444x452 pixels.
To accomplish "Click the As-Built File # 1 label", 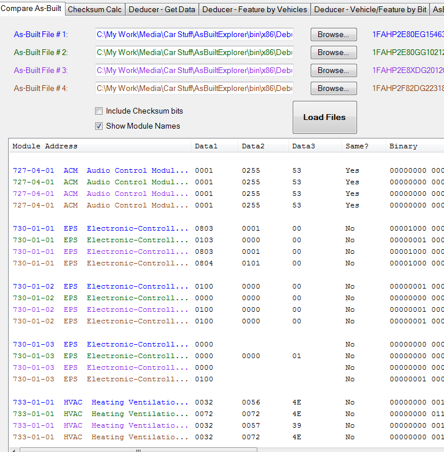I will [x=41, y=35].
